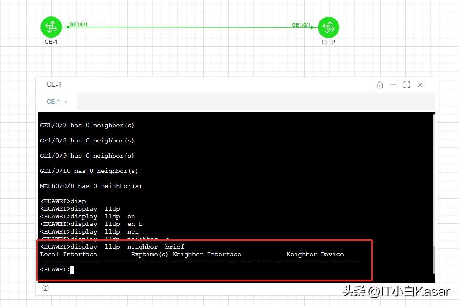The image size is (459, 306).
Task: Click the black terminal output area
Action: [211, 169]
